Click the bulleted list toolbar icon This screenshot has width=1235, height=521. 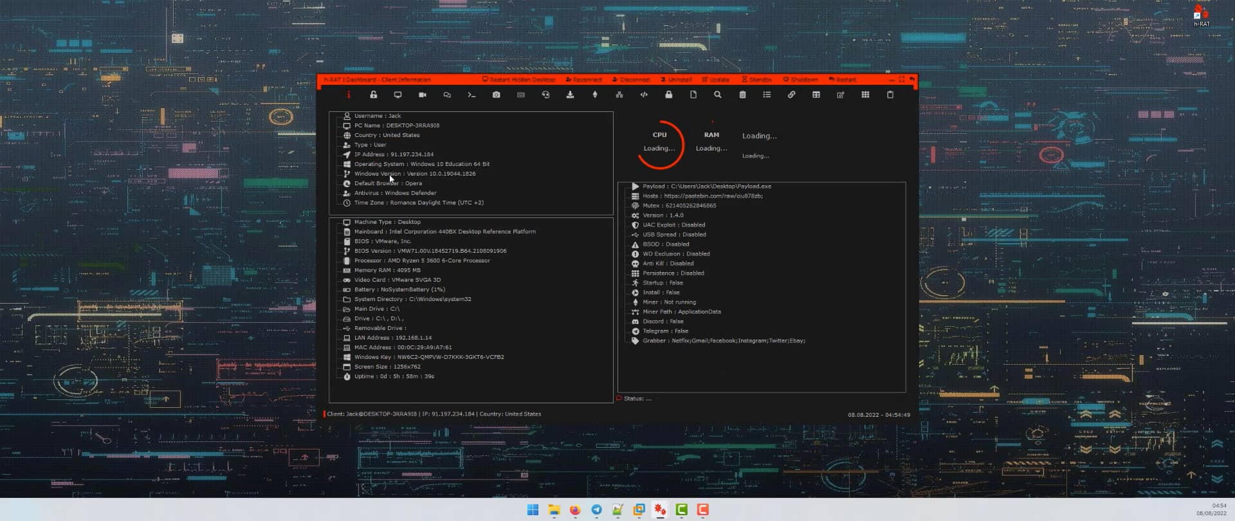click(x=767, y=95)
